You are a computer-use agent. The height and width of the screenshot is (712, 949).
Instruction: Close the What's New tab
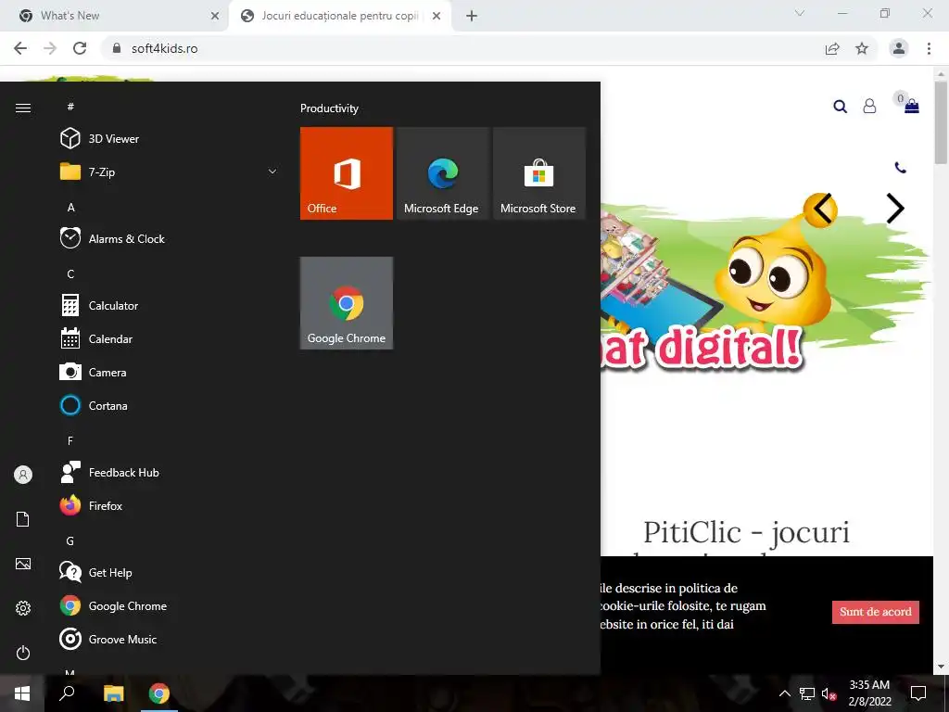click(x=215, y=16)
